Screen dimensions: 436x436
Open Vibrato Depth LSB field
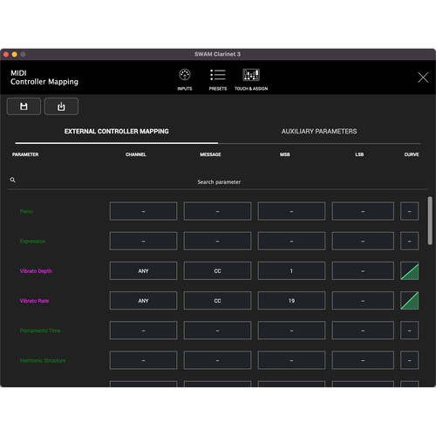(363, 271)
